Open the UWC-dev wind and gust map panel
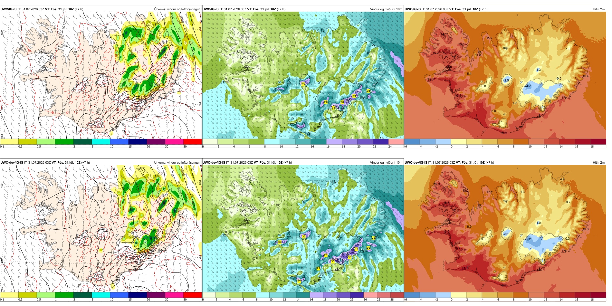612x306 pixels. click(303, 229)
